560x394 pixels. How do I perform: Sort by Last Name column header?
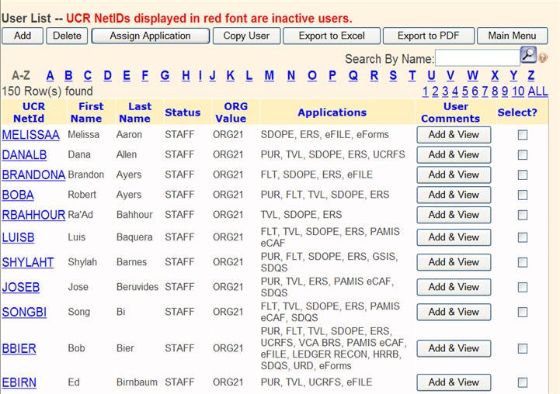pyautogui.click(x=134, y=112)
